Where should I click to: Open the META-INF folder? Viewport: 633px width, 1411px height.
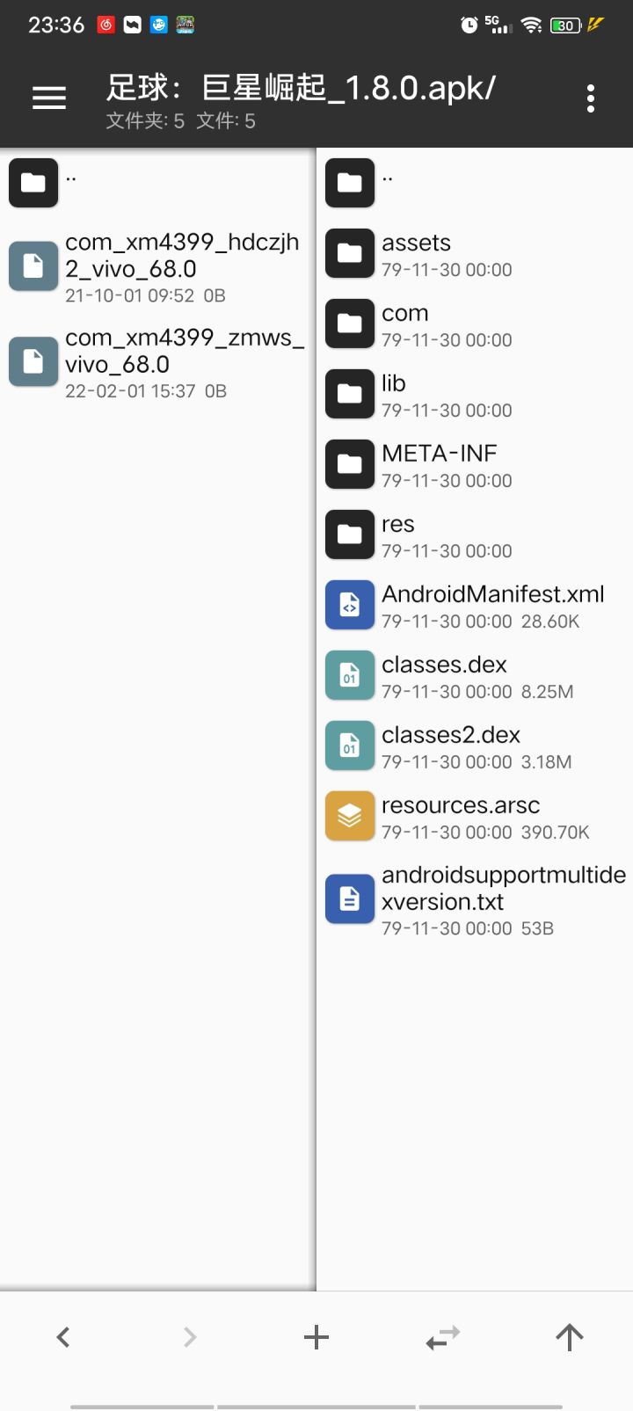pyautogui.click(x=440, y=464)
